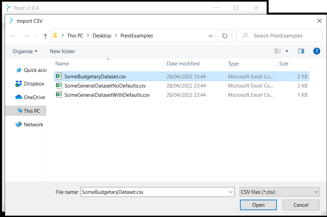This screenshot has width=327, height=217.
Task: Change the view layout icon
Action: tap(278, 51)
